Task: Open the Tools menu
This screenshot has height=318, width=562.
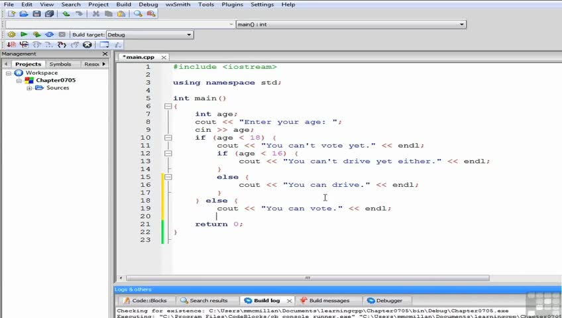Action: (x=205, y=4)
